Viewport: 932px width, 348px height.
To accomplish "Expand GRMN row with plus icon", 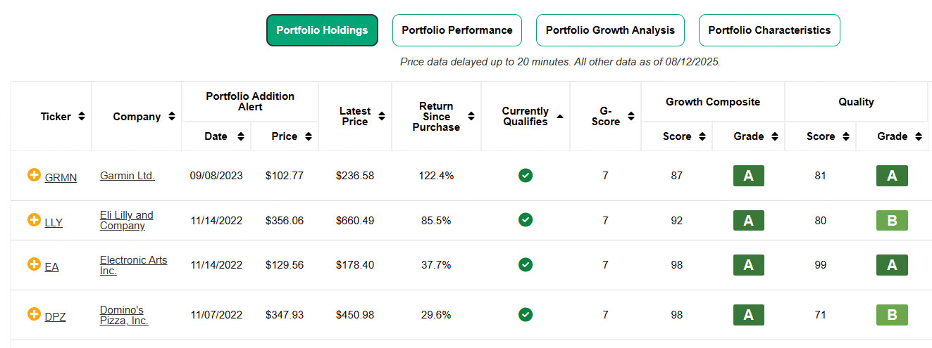I will (34, 175).
